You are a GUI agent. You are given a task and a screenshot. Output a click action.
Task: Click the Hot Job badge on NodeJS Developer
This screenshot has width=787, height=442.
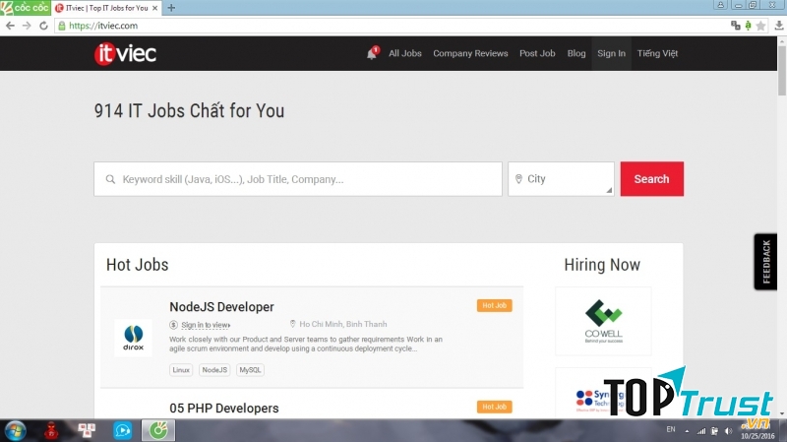click(495, 305)
